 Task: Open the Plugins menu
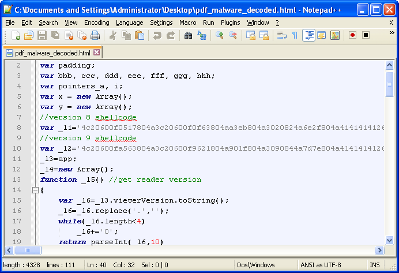[x=230, y=23]
